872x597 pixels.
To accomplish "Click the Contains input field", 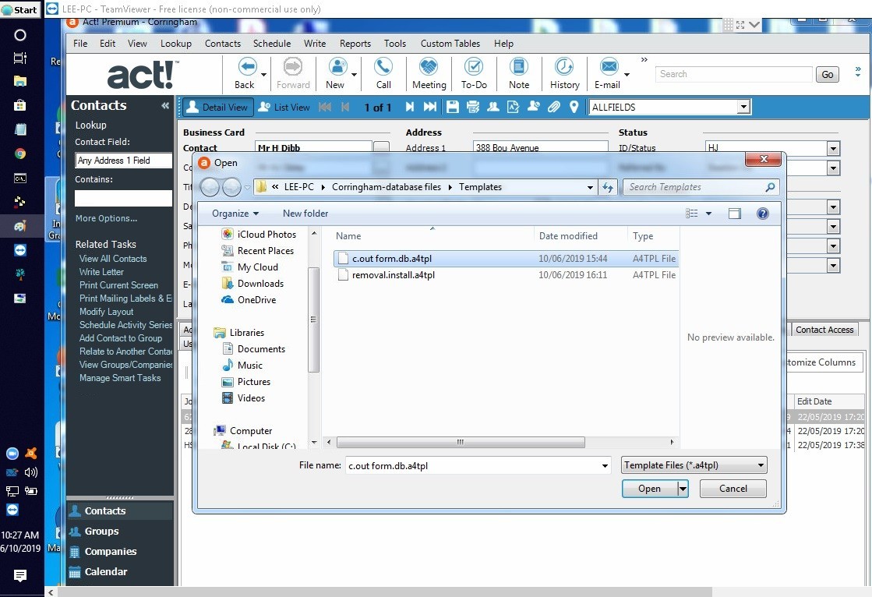I will pyautogui.click(x=123, y=198).
